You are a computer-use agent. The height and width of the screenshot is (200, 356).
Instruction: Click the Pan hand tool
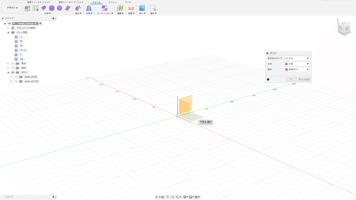167,197
